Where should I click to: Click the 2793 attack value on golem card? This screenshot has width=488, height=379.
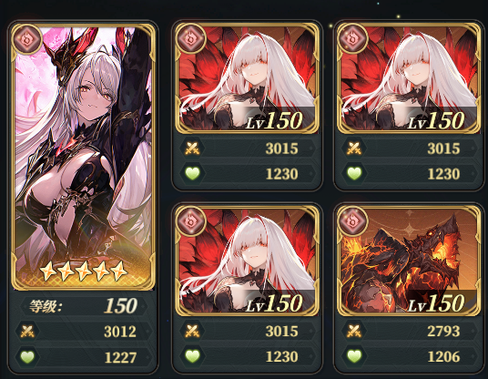[443, 331]
